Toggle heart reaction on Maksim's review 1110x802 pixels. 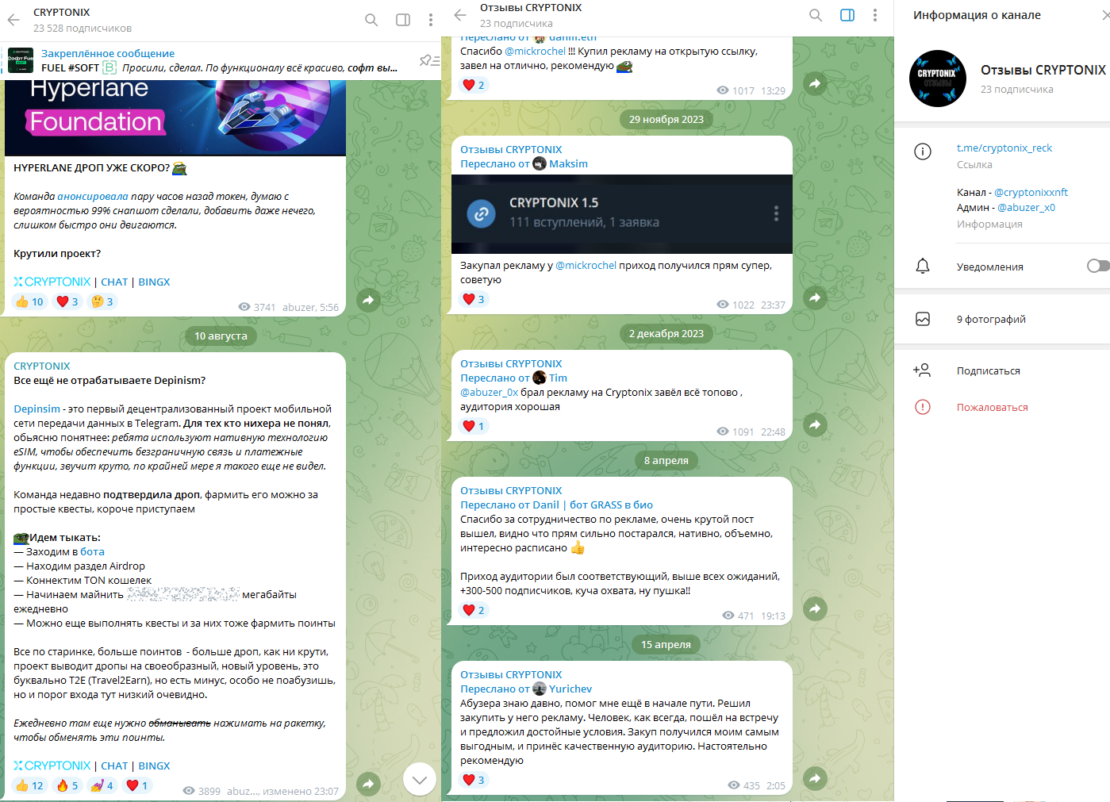(474, 299)
